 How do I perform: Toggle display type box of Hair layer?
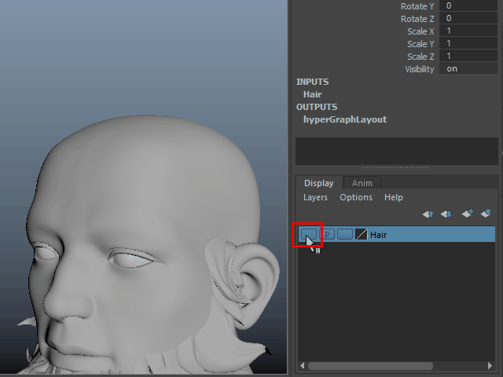click(x=344, y=234)
